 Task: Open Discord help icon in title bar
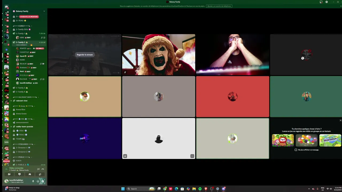327,2
